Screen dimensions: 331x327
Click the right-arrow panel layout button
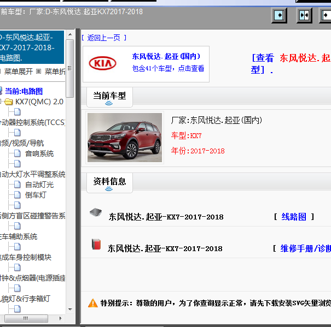pos(279,15)
